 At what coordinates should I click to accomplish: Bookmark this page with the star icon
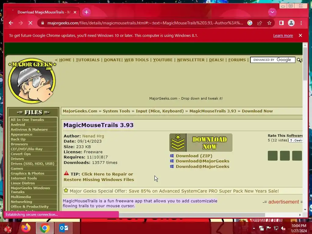coord(269,23)
